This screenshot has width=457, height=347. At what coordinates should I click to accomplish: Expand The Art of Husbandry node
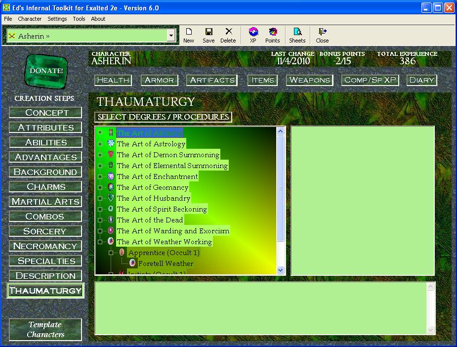100,198
